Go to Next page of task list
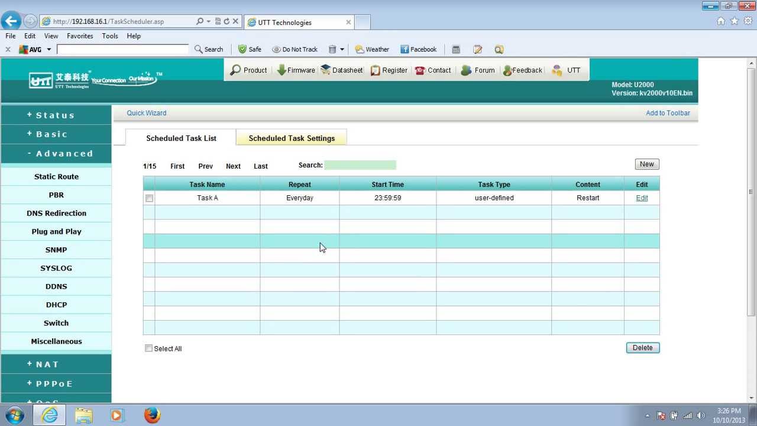Screen dimensions: 757x426 [233, 166]
